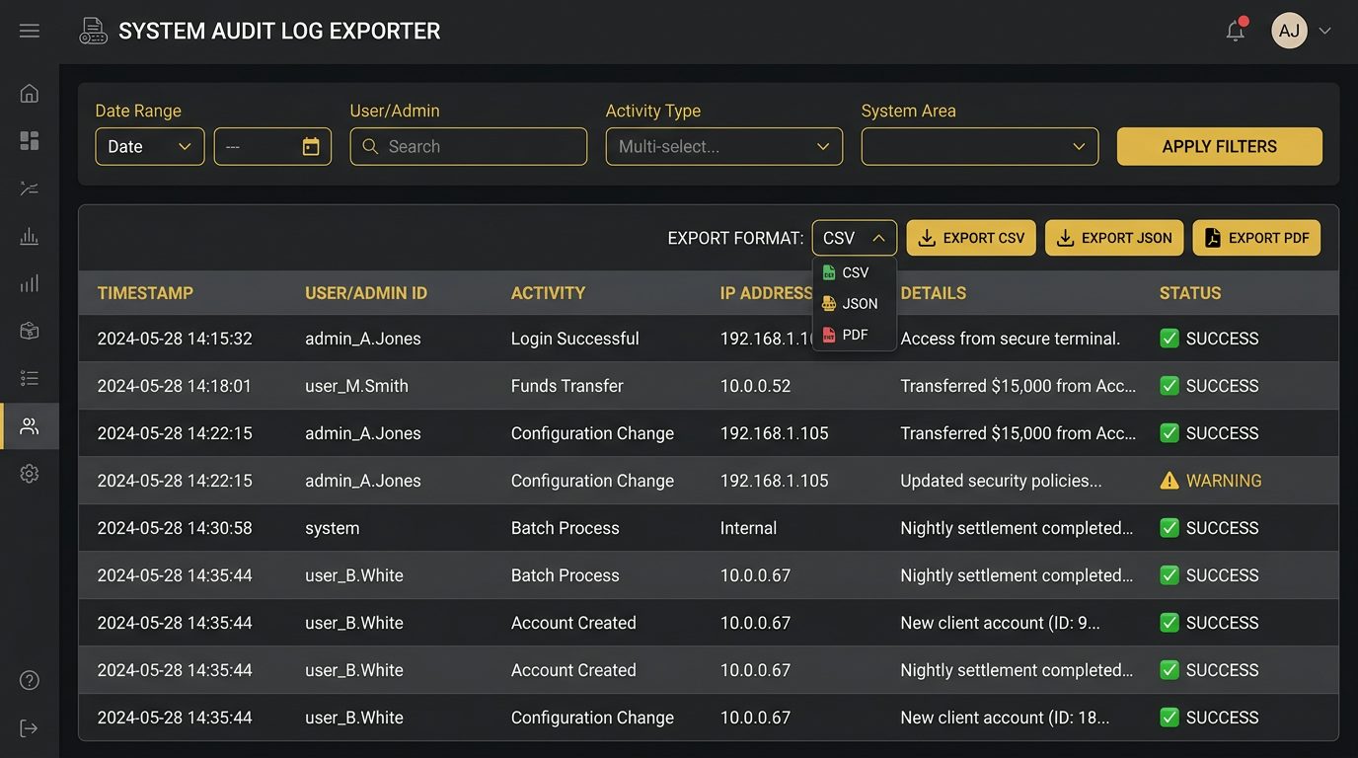Sort by the DETAILS column header
The height and width of the screenshot is (758, 1358).
tap(934, 293)
